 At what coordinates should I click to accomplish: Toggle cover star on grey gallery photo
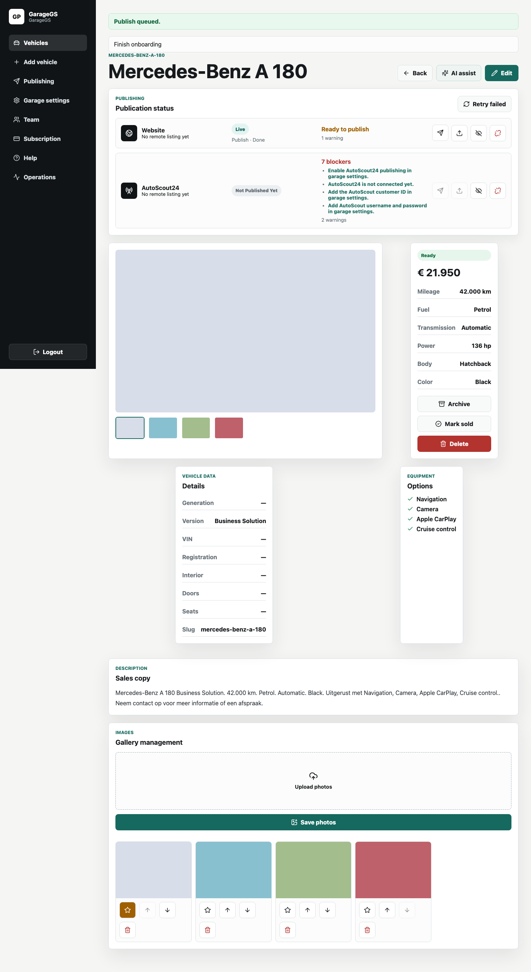point(128,910)
